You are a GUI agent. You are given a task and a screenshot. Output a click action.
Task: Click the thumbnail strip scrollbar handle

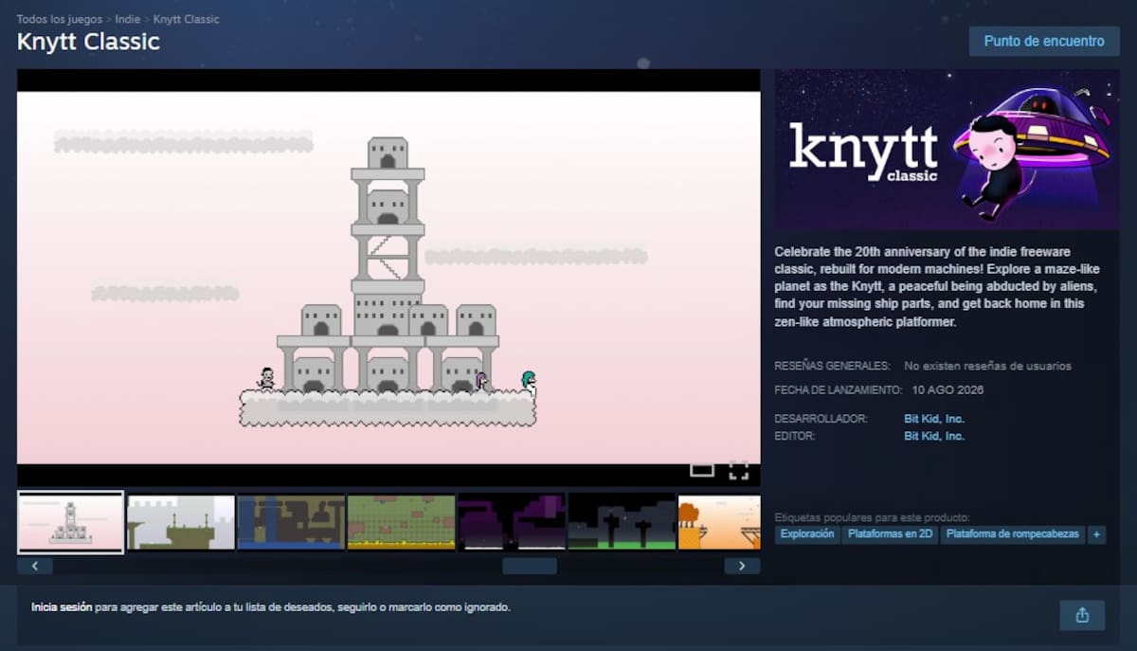tap(530, 566)
